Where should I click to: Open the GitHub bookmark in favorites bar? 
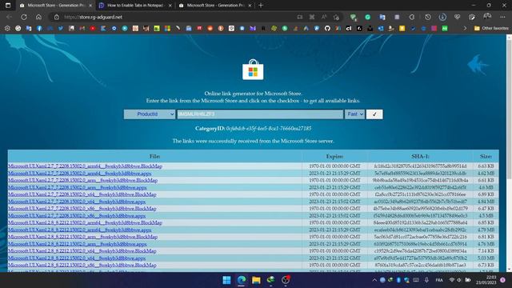tap(327, 29)
